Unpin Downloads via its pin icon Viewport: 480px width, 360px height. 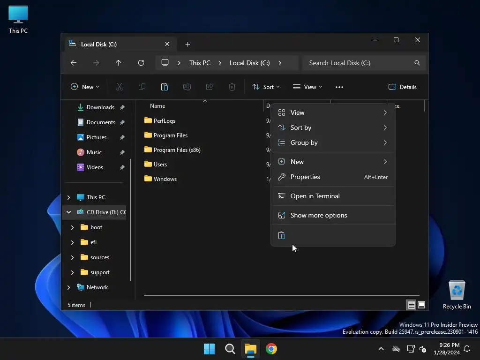[122, 107]
